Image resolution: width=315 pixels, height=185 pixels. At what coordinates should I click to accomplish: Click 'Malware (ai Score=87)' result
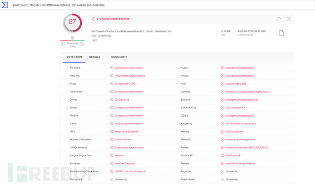(127, 132)
